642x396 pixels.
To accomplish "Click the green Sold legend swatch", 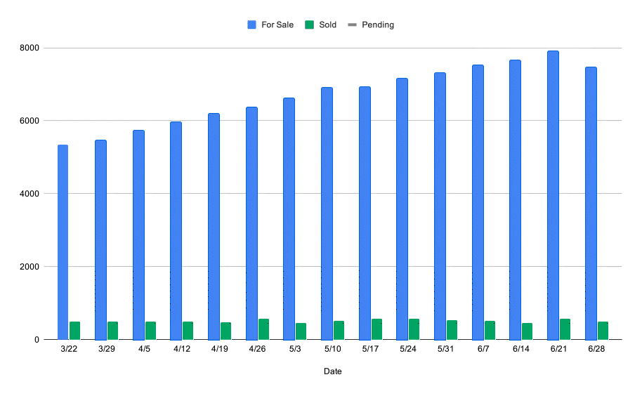I will (310, 25).
